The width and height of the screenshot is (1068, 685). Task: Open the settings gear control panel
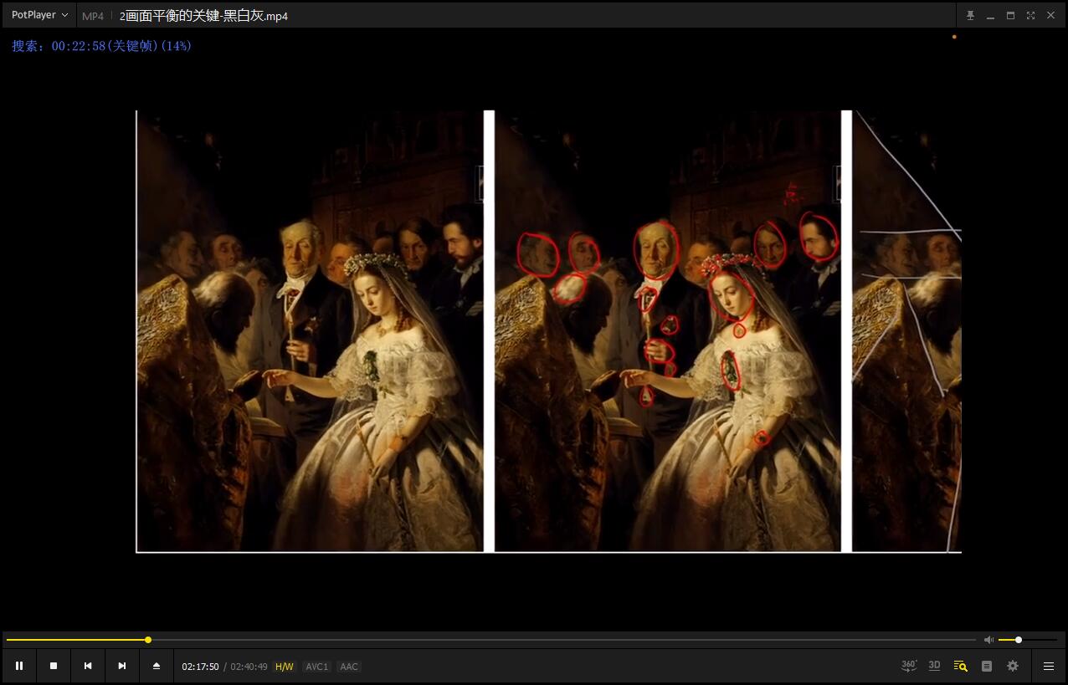click(x=1013, y=666)
